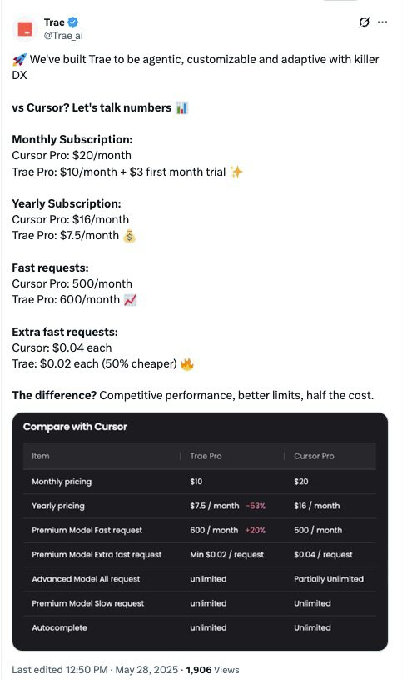Open the @Trae_ai handle link

point(63,36)
